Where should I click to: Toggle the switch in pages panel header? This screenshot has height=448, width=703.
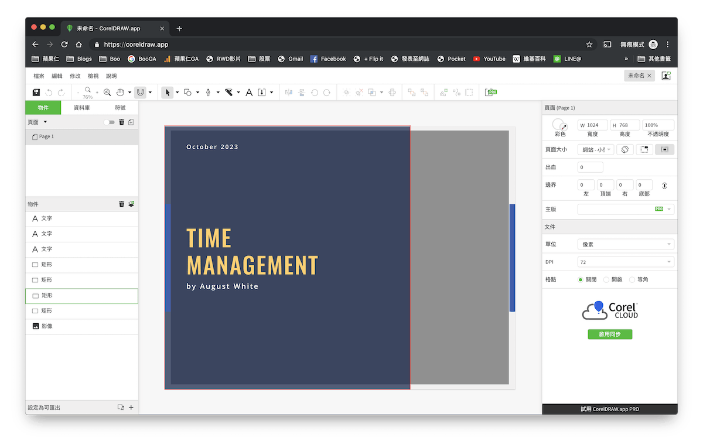pos(110,122)
